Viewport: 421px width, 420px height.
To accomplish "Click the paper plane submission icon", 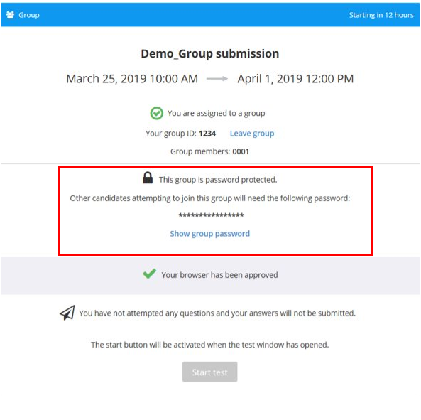I will (67, 313).
